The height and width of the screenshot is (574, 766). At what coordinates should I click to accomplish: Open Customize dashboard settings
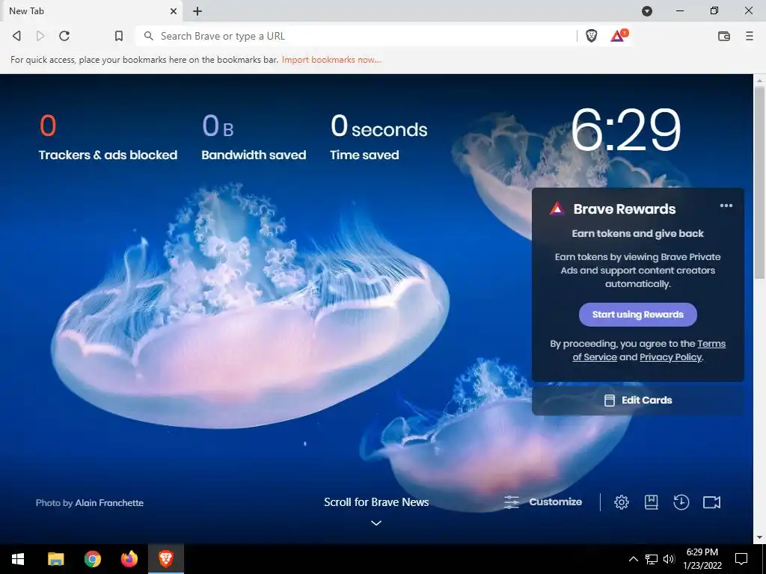pos(543,502)
